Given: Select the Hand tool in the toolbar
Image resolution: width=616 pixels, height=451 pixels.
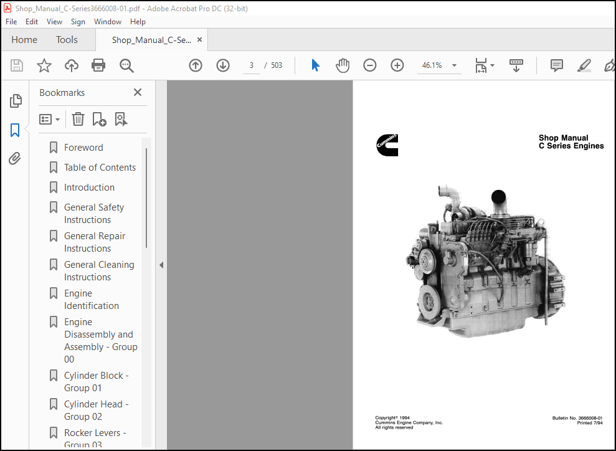Looking at the screenshot, I should click(343, 65).
